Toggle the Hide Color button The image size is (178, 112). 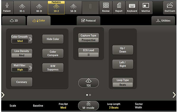coord(53,39)
